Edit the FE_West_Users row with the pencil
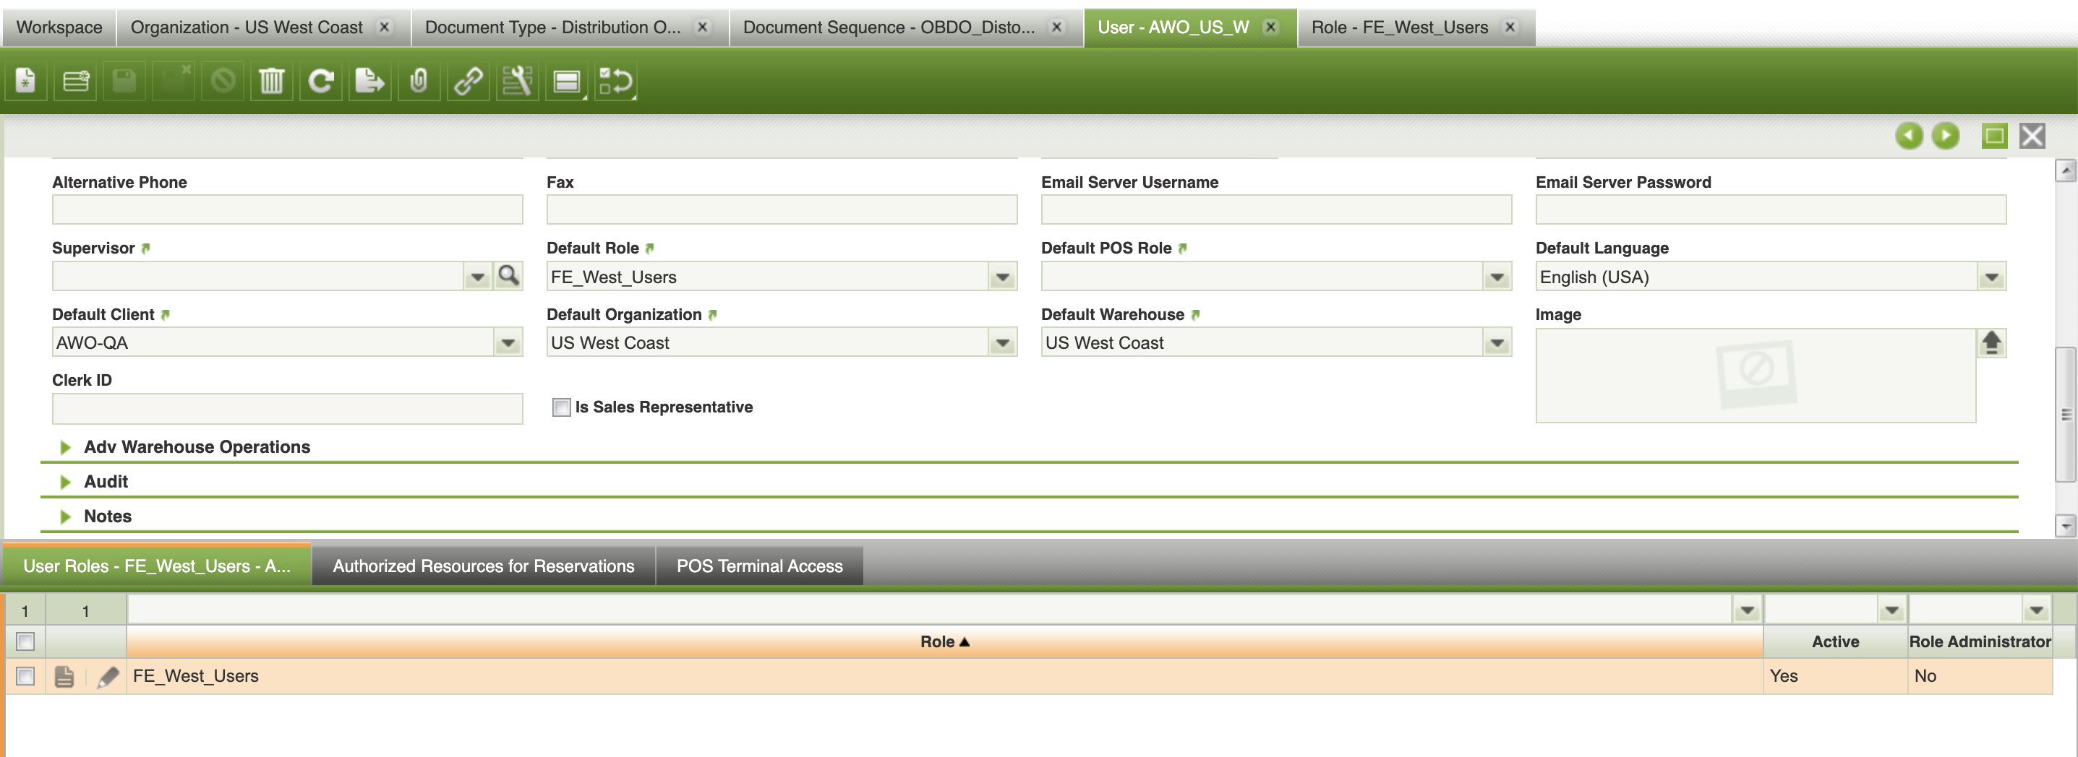Image resolution: width=2078 pixels, height=757 pixels. [107, 676]
